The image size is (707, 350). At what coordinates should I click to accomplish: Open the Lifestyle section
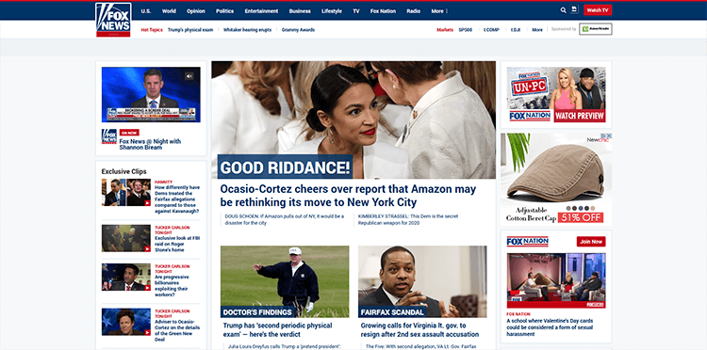pyautogui.click(x=332, y=11)
